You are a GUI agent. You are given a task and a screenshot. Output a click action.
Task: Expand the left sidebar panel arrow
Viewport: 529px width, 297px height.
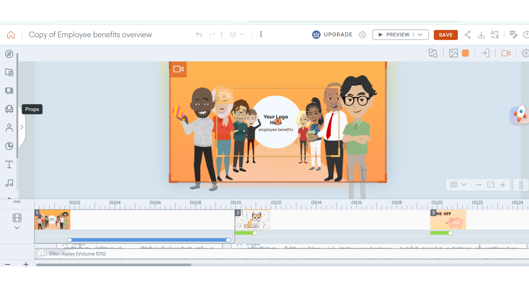[x=22, y=127]
